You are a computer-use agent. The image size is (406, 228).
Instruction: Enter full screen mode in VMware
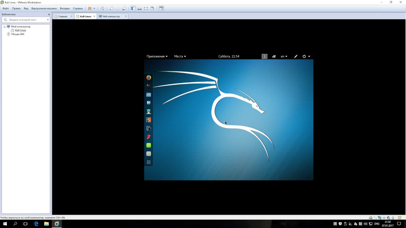[x=146, y=9]
